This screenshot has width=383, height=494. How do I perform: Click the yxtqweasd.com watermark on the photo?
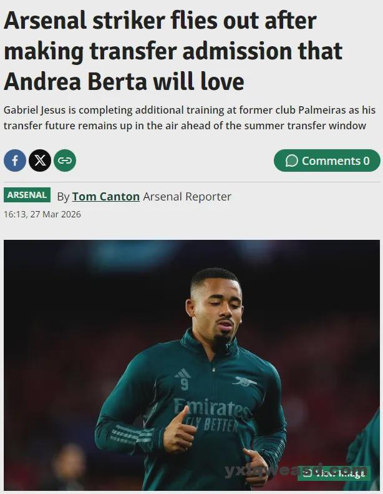tap(295, 470)
